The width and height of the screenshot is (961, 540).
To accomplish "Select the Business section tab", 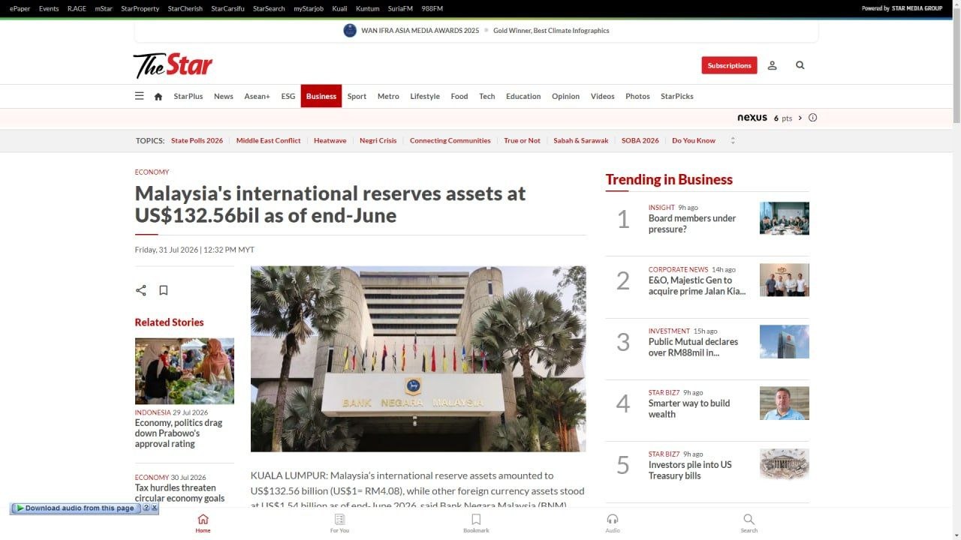I will 321,96.
